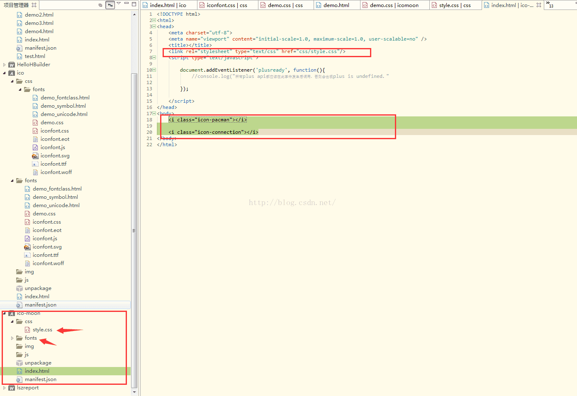The image size is (577, 396).
Task: Click the style.css file icon in ico-moon
Action: (27, 330)
